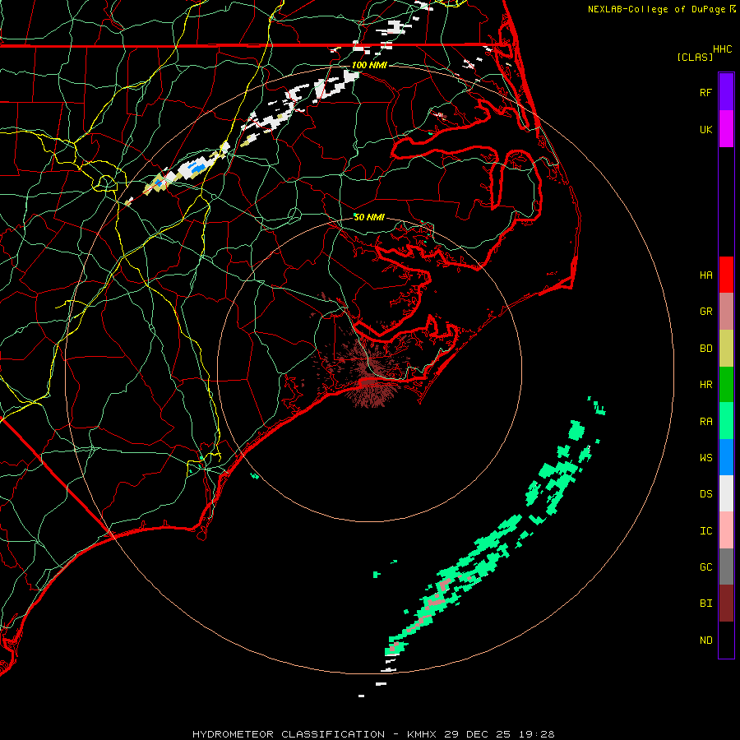Click the ND black legend swatch
The width and height of the screenshot is (740, 740).
[726, 640]
